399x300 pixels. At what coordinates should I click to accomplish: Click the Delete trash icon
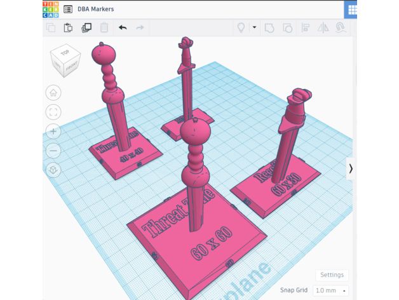(x=104, y=28)
